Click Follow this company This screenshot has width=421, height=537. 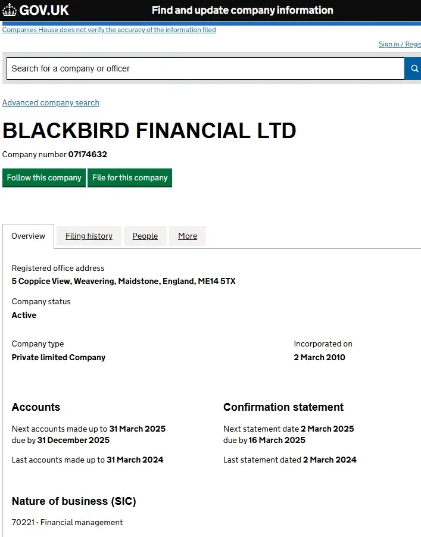[43, 177]
